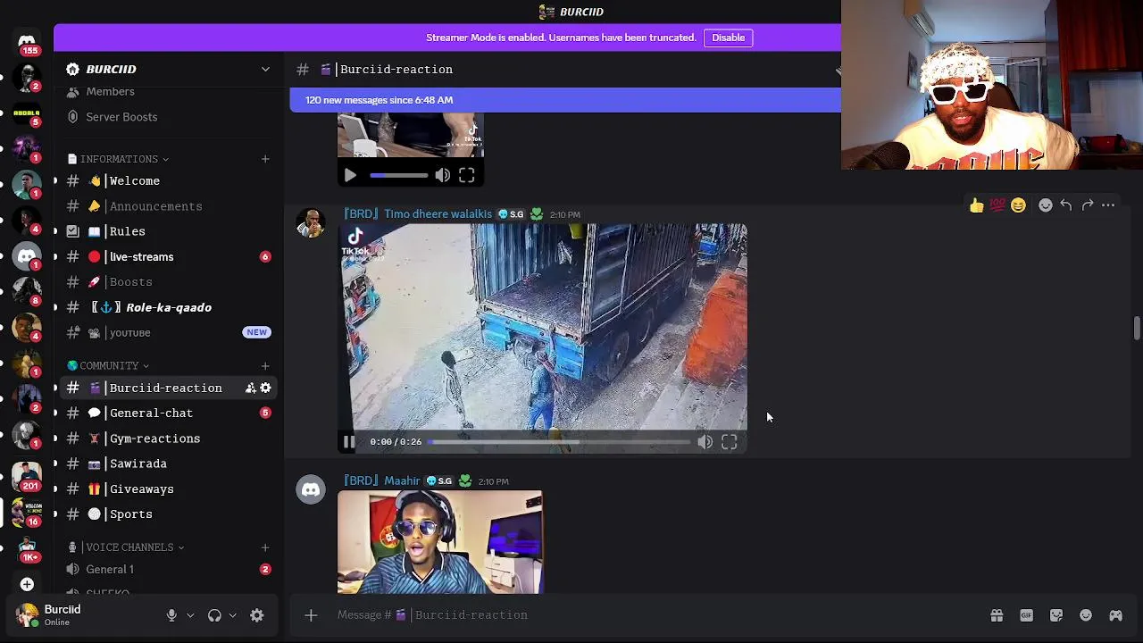Open Role-ka-qaado channel
Screen dimensions: 1143x643
(168, 307)
